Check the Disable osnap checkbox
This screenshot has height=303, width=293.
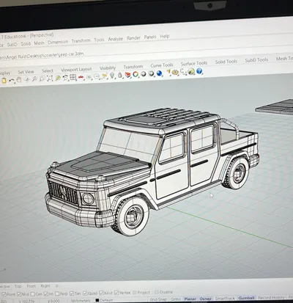(157, 292)
